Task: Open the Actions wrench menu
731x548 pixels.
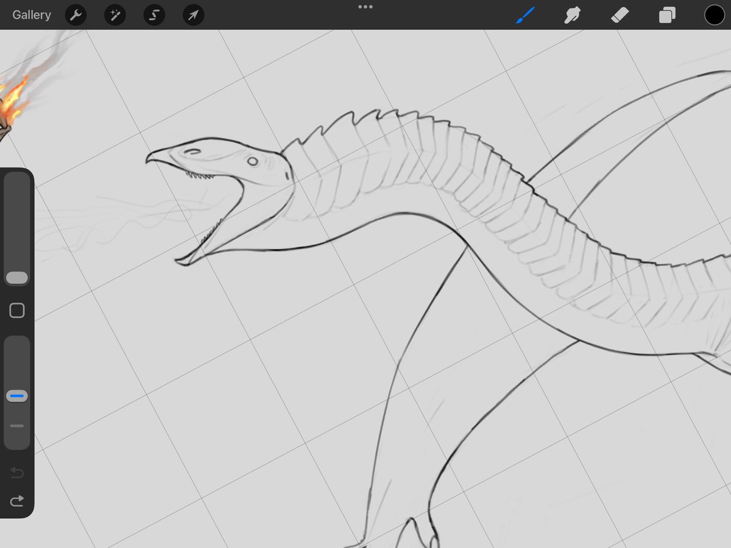Action: [x=76, y=15]
